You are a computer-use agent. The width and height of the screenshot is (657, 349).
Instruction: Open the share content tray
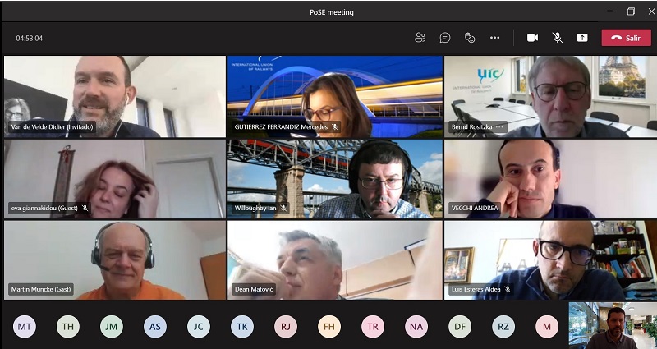point(582,38)
